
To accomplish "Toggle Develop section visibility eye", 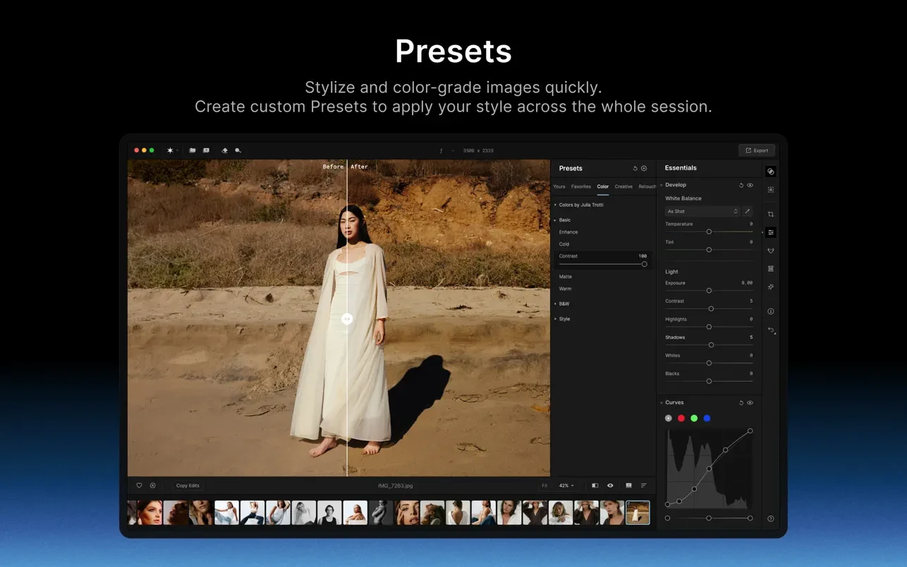I will [x=750, y=185].
